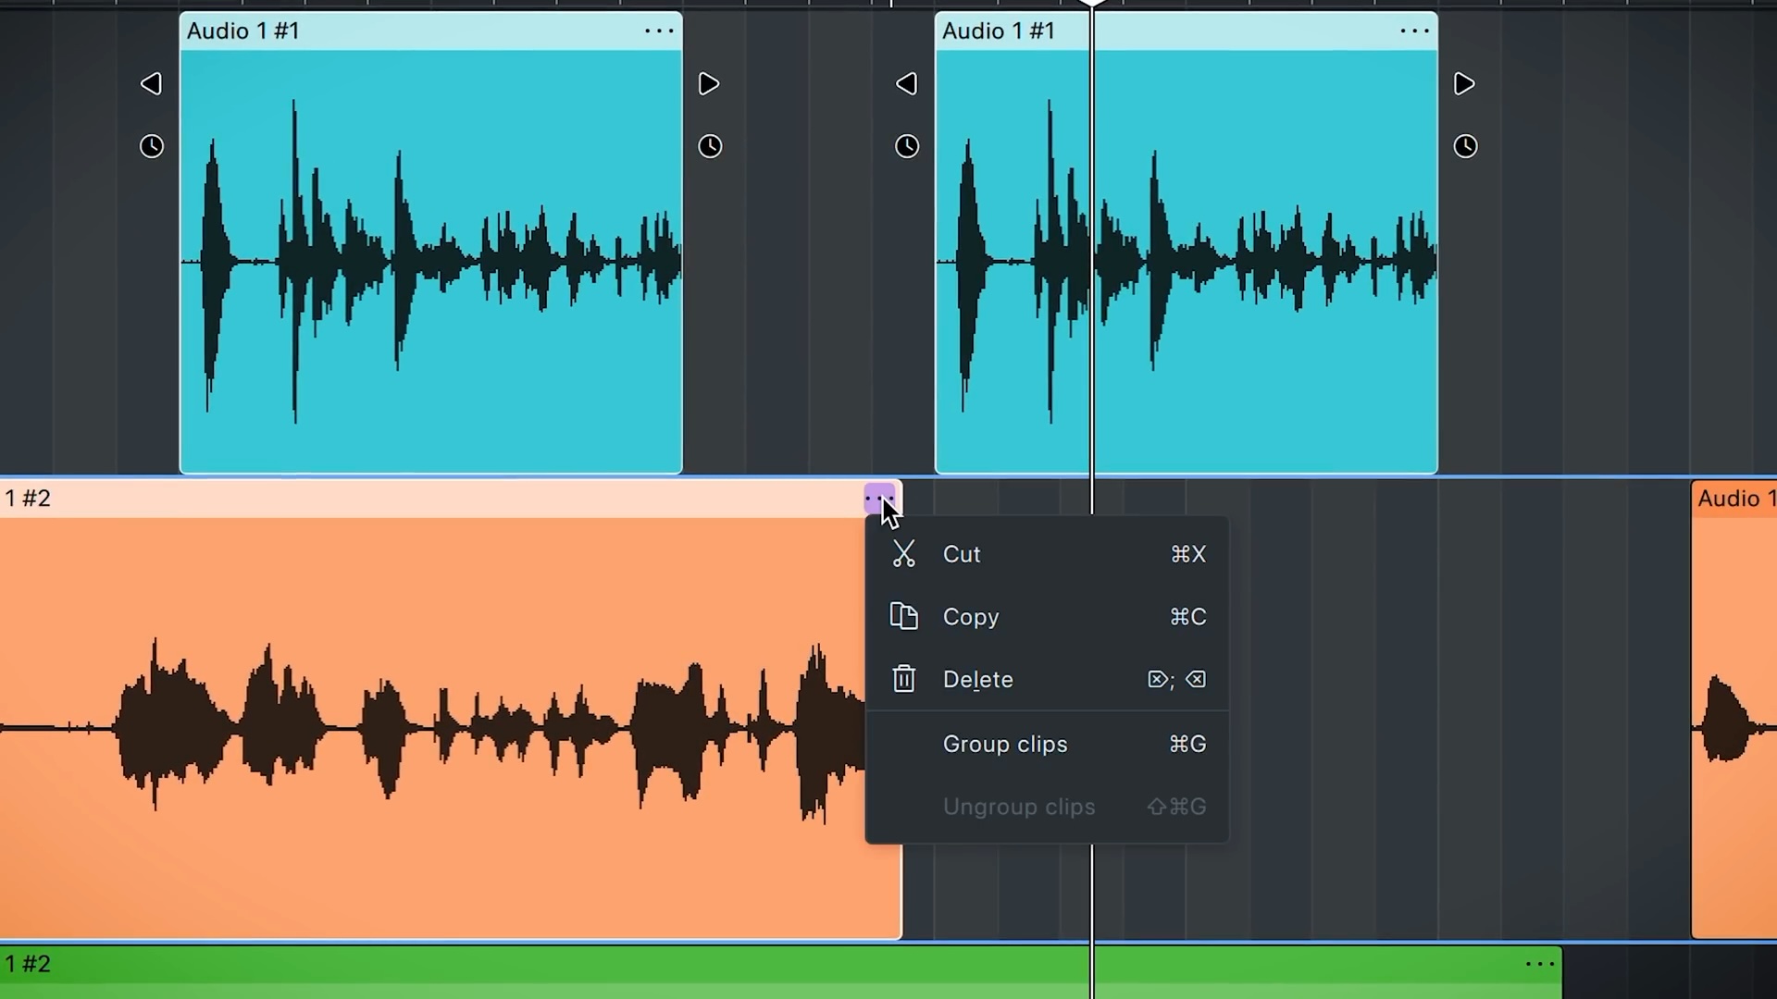Viewport: 1777px width, 999px height.
Task: Click clock icon left of second cyan clip
Action: tap(907, 146)
